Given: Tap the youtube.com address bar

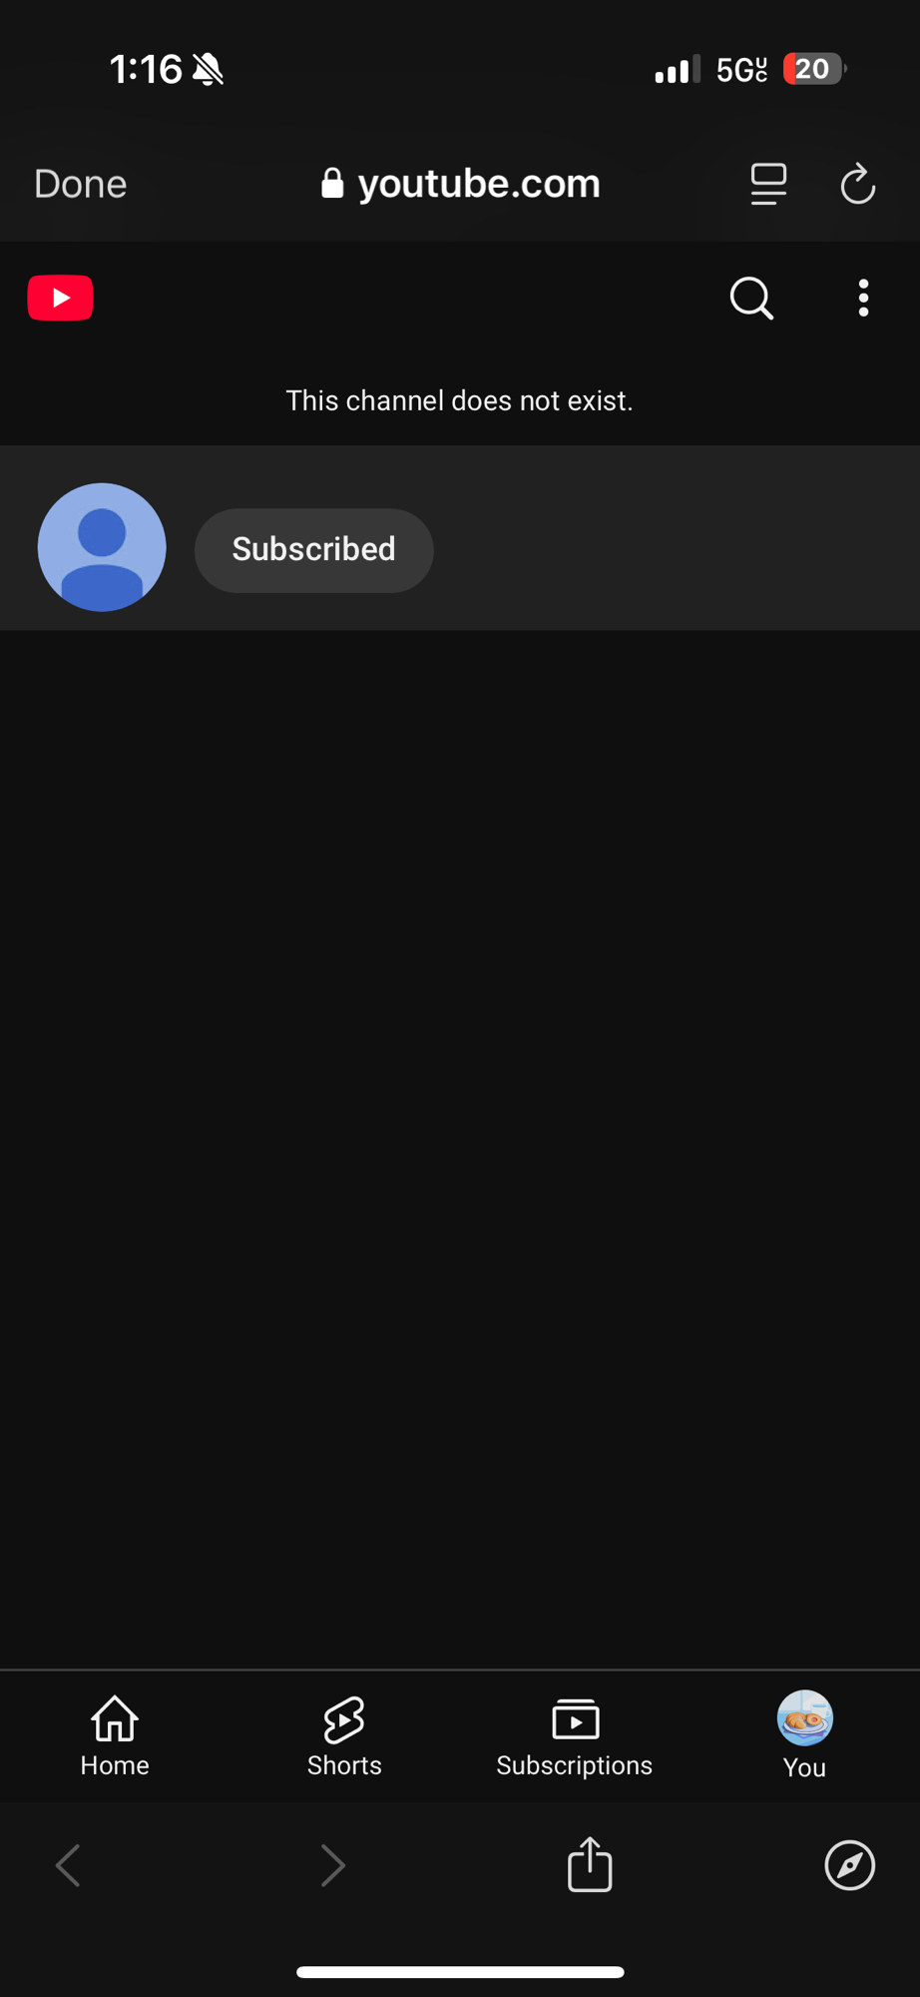Looking at the screenshot, I should [460, 184].
